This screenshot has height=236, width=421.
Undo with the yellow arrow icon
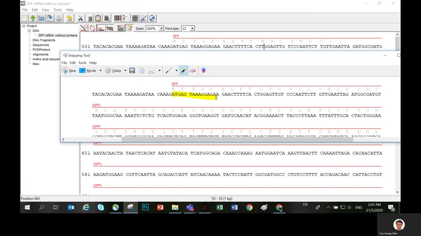click(x=69, y=18)
